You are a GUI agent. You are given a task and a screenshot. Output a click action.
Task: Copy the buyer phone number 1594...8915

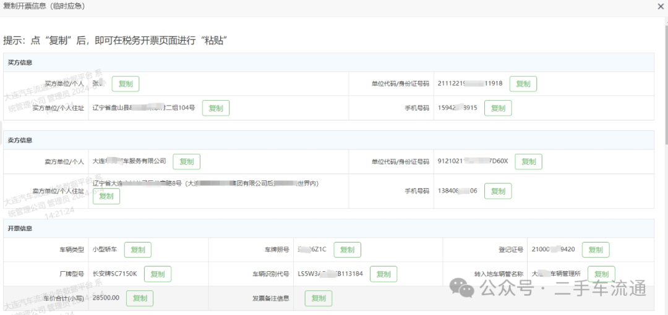(498, 108)
